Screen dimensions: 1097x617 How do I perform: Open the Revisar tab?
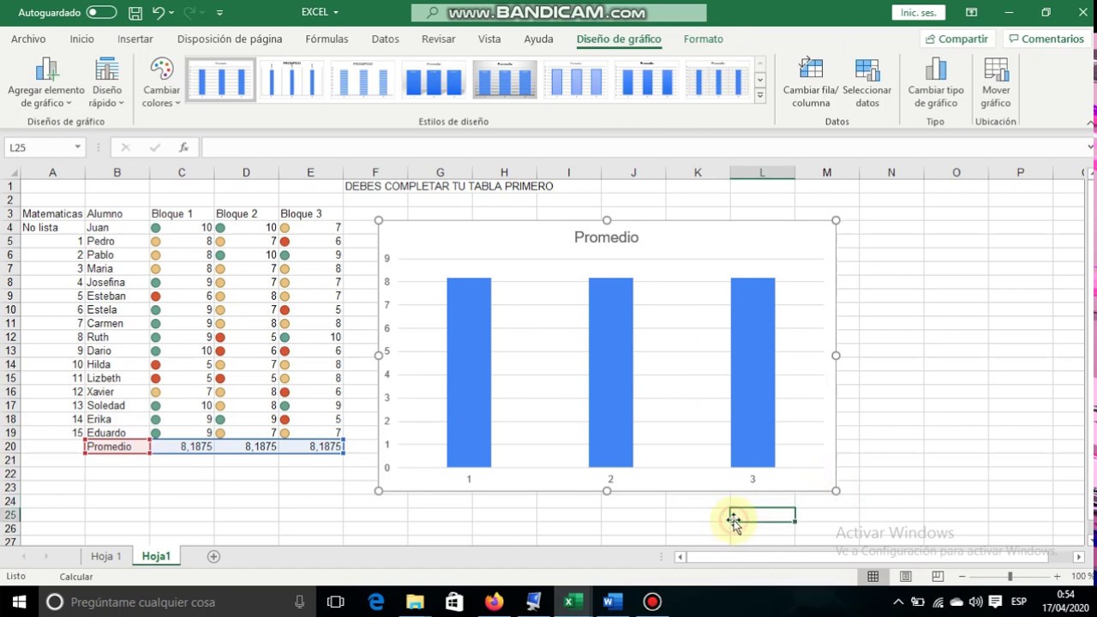[x=439, y=39]
